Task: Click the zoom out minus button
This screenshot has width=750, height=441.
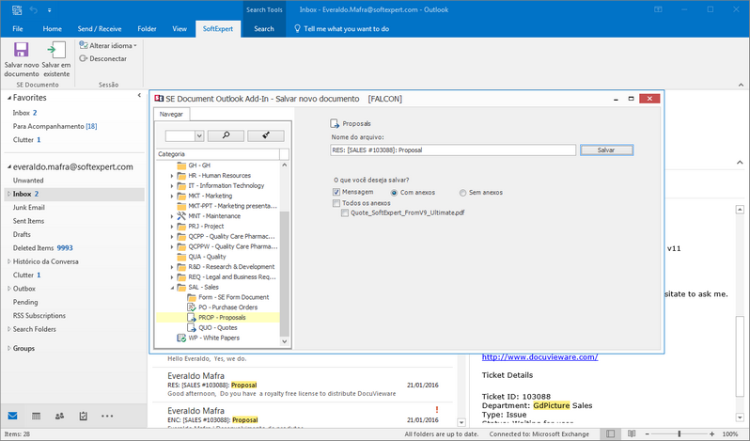Action: 647,433
